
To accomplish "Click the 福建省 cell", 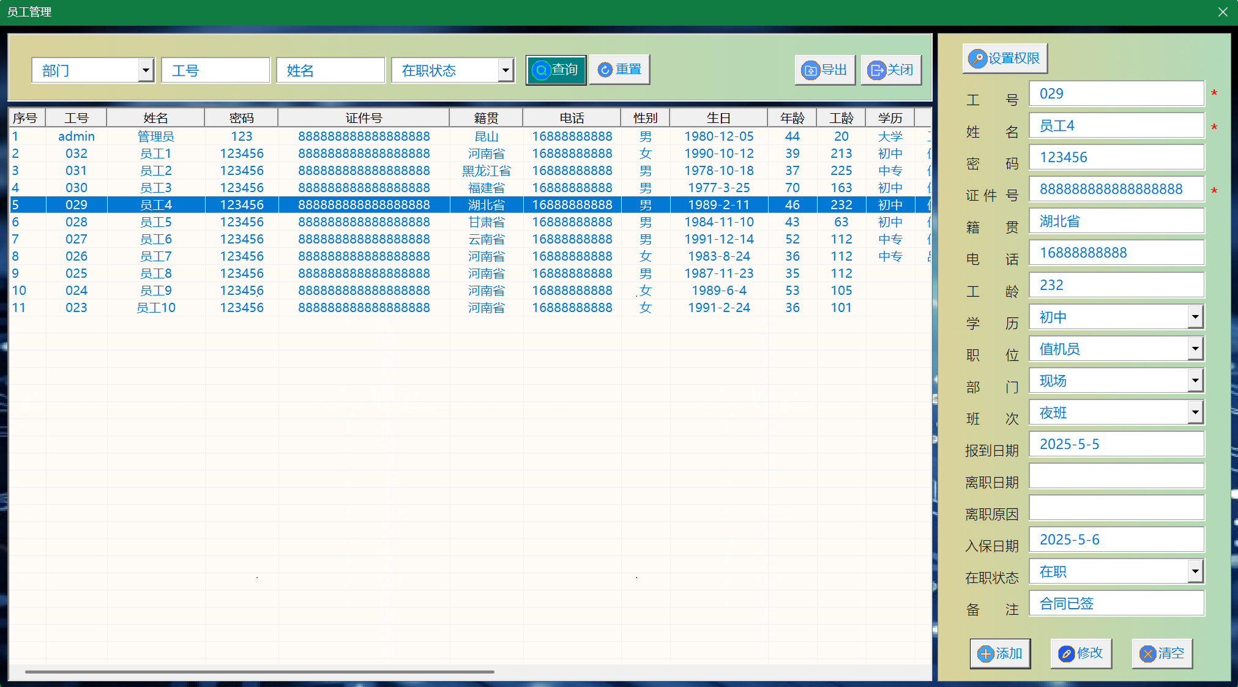I will tap(487, 188).
